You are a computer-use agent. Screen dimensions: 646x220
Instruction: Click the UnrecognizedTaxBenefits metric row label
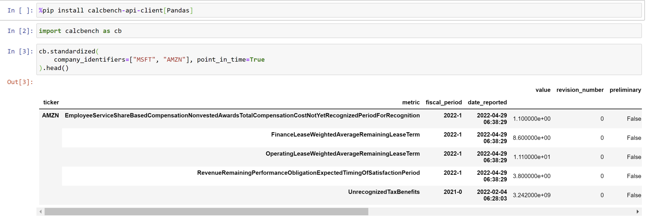point(384,192)
